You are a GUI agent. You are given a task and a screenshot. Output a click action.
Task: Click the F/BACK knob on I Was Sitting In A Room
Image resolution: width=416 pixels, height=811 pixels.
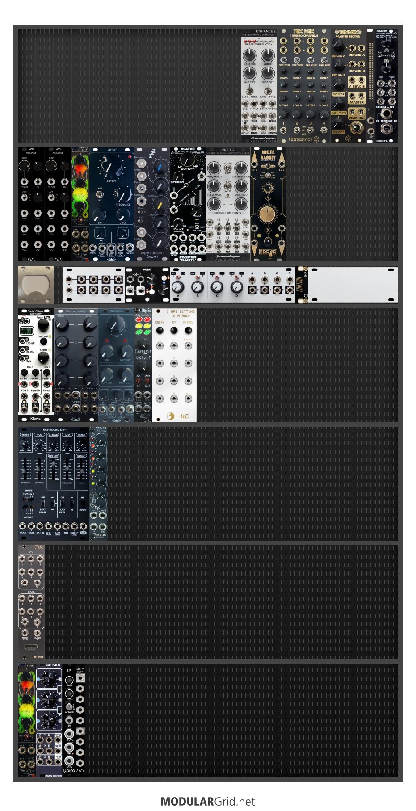188,331
